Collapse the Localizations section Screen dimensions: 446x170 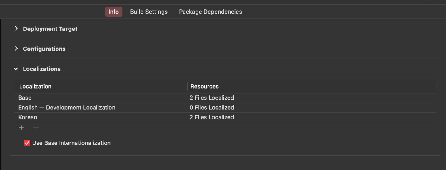pyautogui.click(x=16, y=69)
